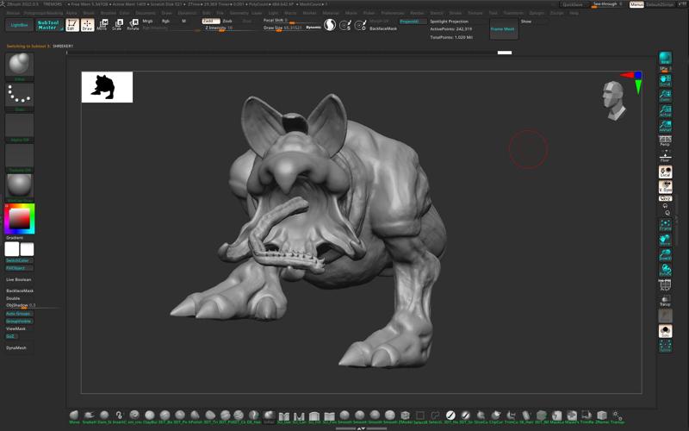Enable the Mrgb channel option
Screen dimensions: 689x431
(x=147, y=21)
